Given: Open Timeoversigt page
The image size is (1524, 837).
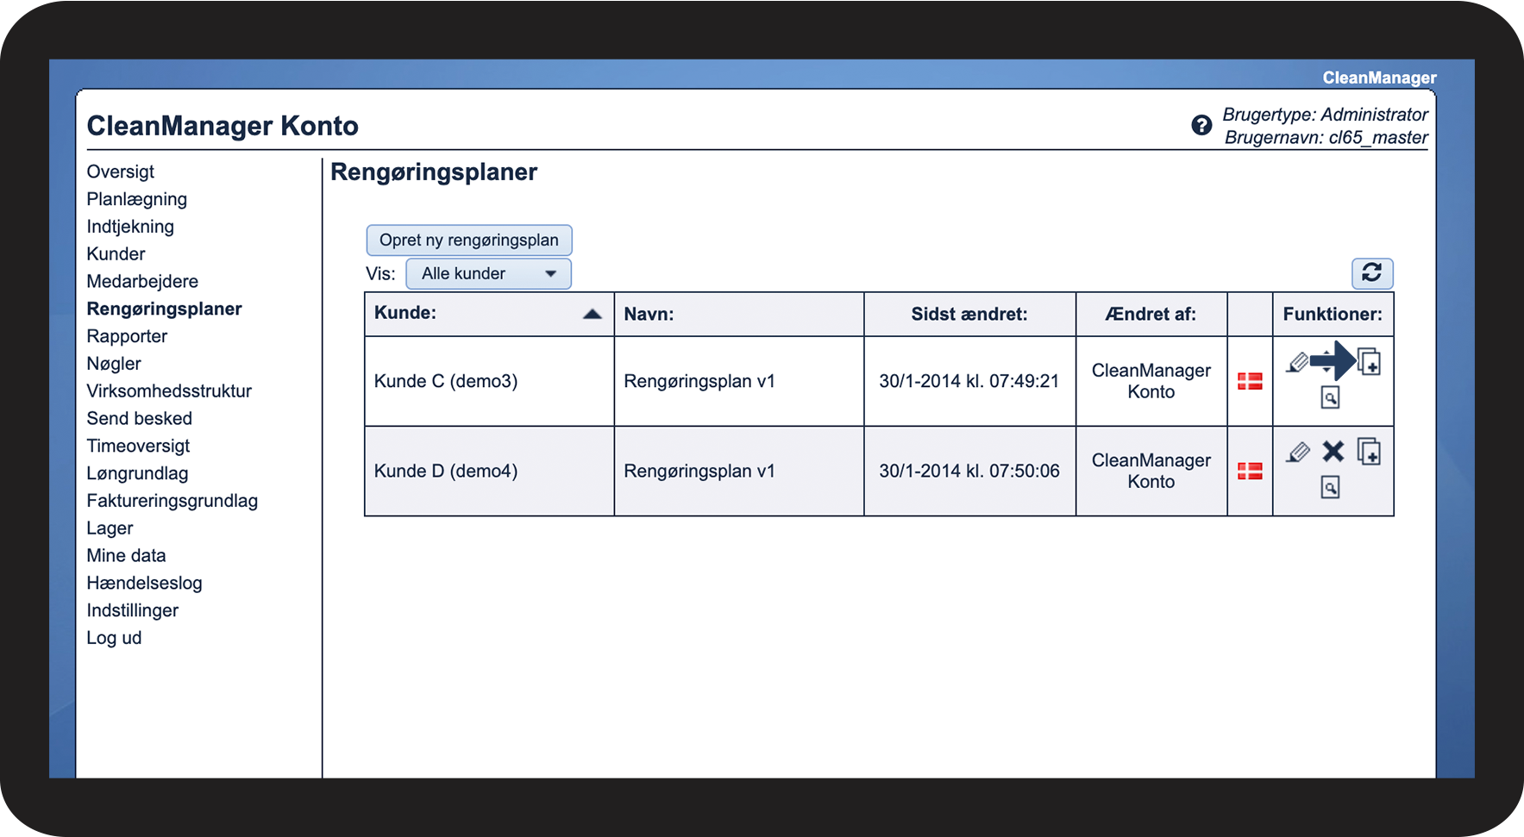Looking at the screenshot, I should click(x=138, y=447).
